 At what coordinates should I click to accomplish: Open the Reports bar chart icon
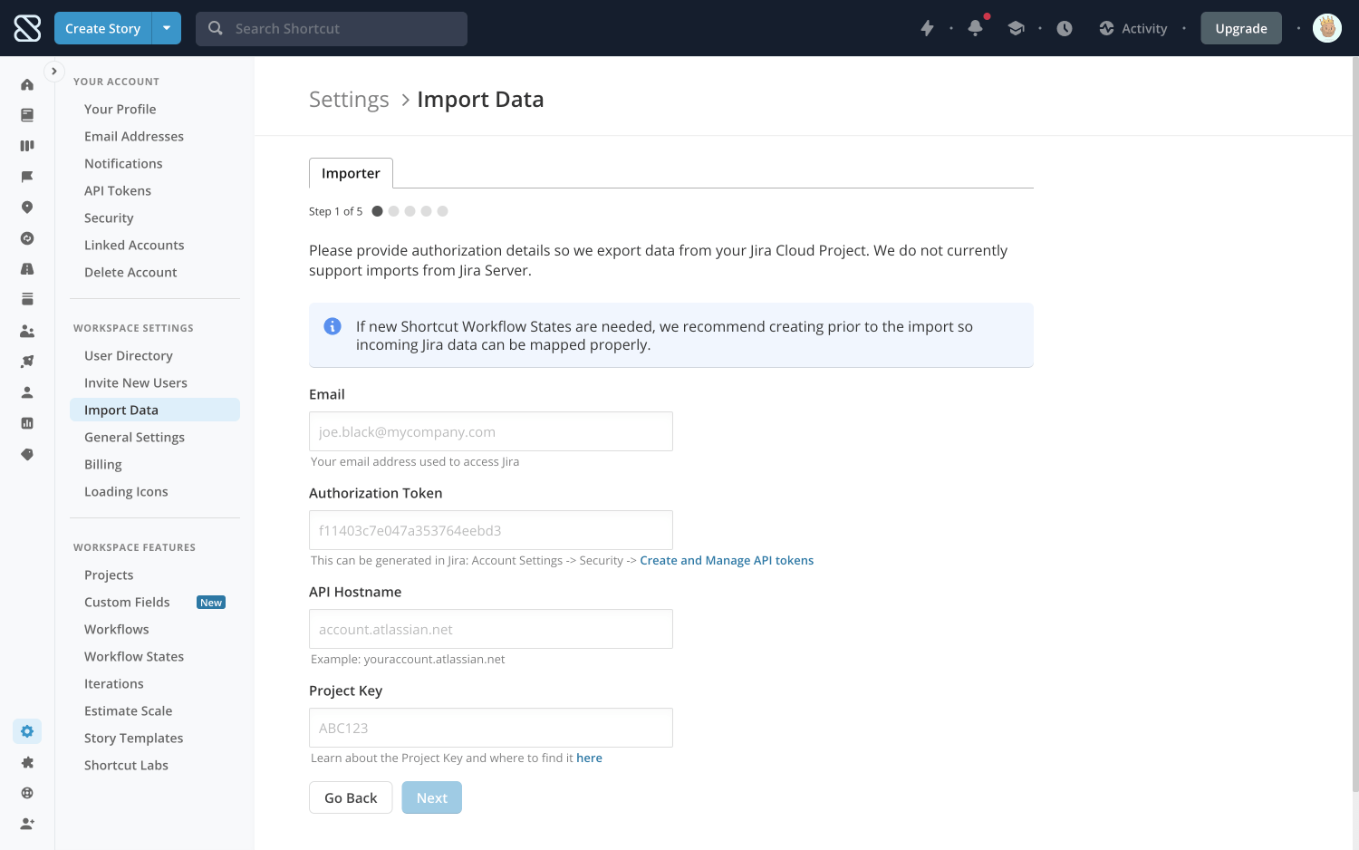pyautogui.click(x=27, y=423)
